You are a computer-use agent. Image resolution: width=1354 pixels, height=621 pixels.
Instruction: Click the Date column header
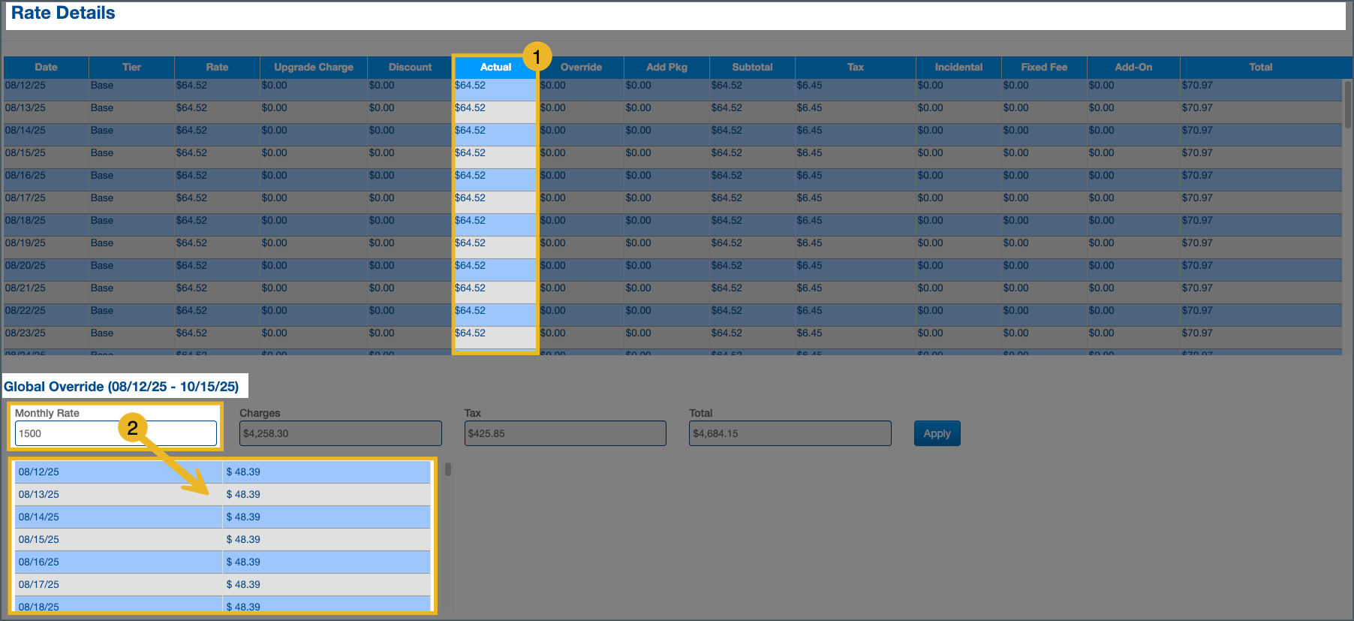46,67
